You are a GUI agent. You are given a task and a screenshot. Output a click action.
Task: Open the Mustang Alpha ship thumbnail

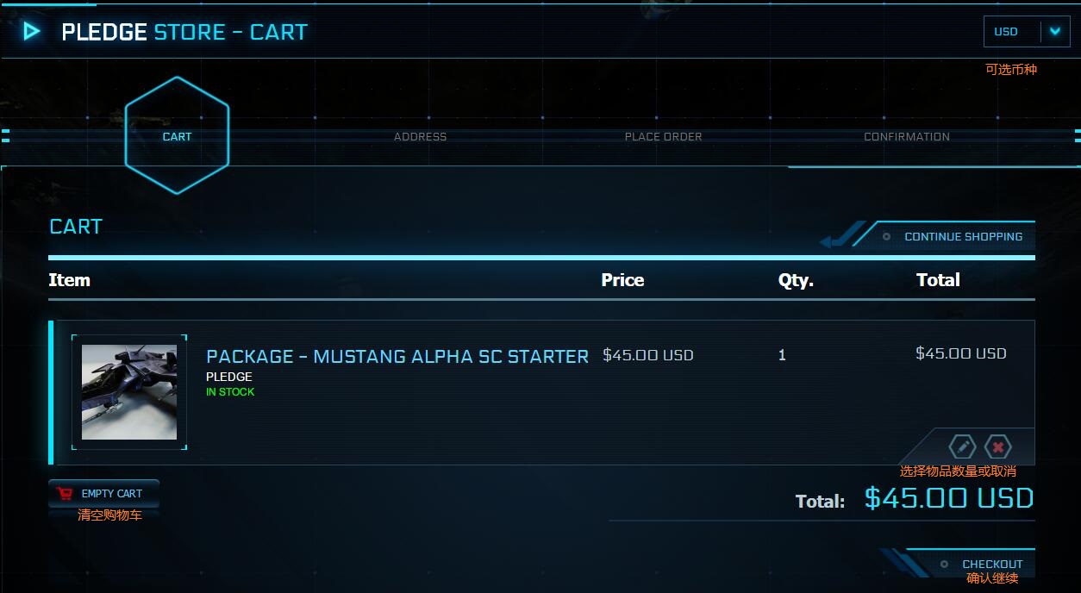point(129,392)
